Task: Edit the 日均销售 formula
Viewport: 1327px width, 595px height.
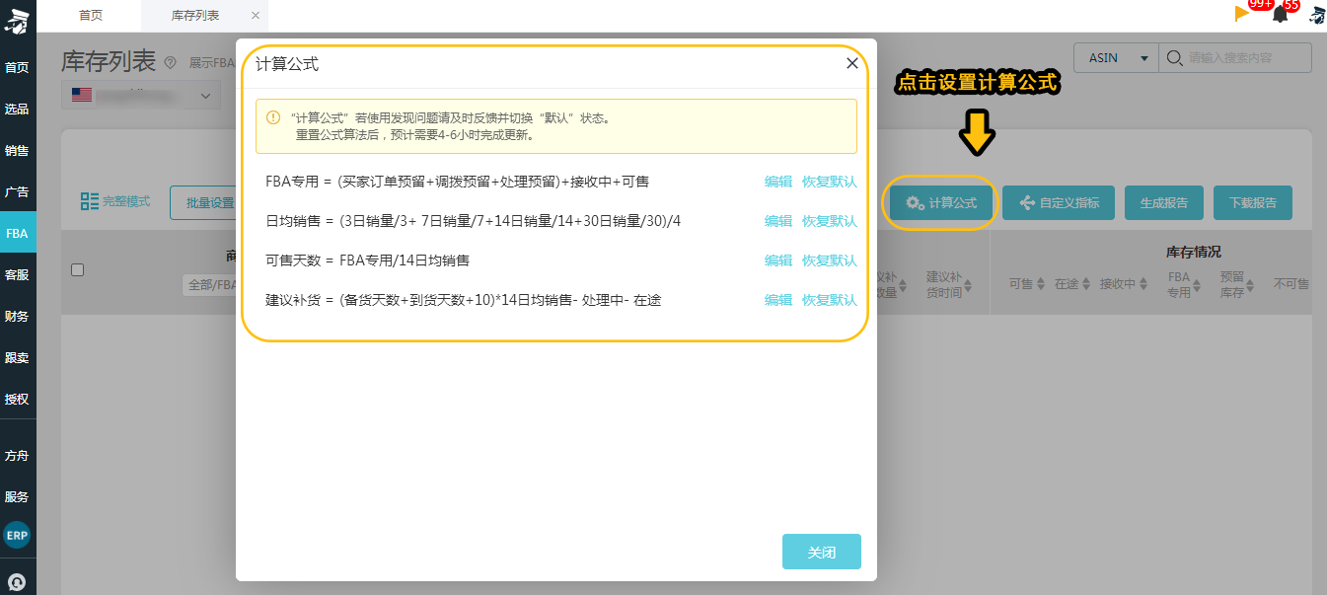Action: click(778, 221)
